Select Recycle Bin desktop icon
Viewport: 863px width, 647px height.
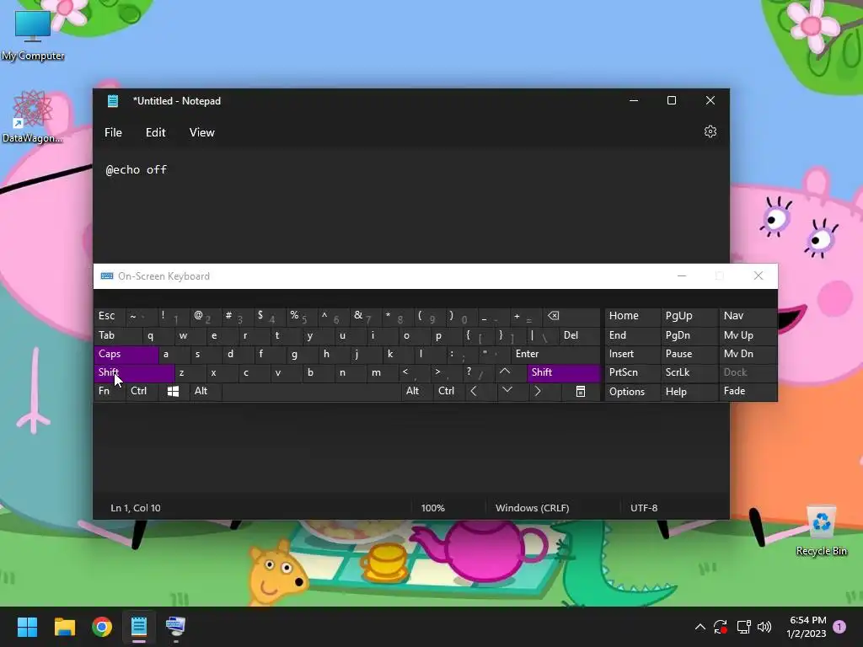pos(821,531)
